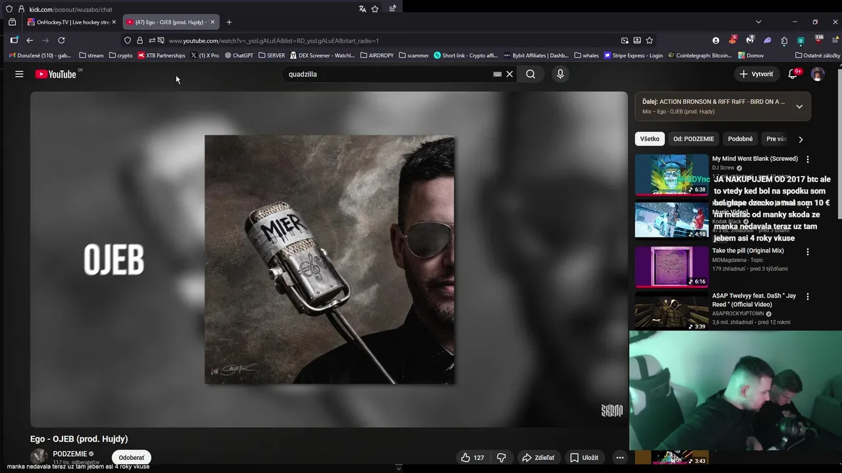
Task: Open Ostatné záložky bookmarks folder
Action: point(817,56)
